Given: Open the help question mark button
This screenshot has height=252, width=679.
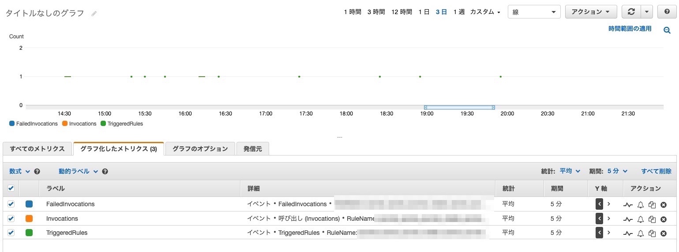Looking at the screenshot, I should click(x=666, y=12).
